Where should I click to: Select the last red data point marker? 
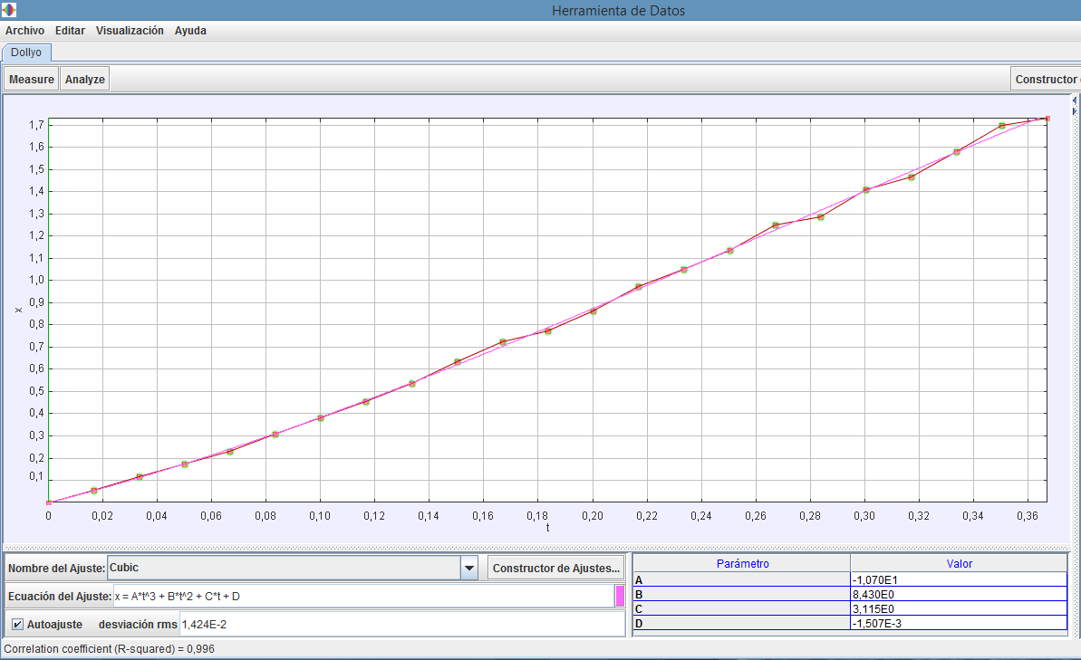[x=1047, y=119]
